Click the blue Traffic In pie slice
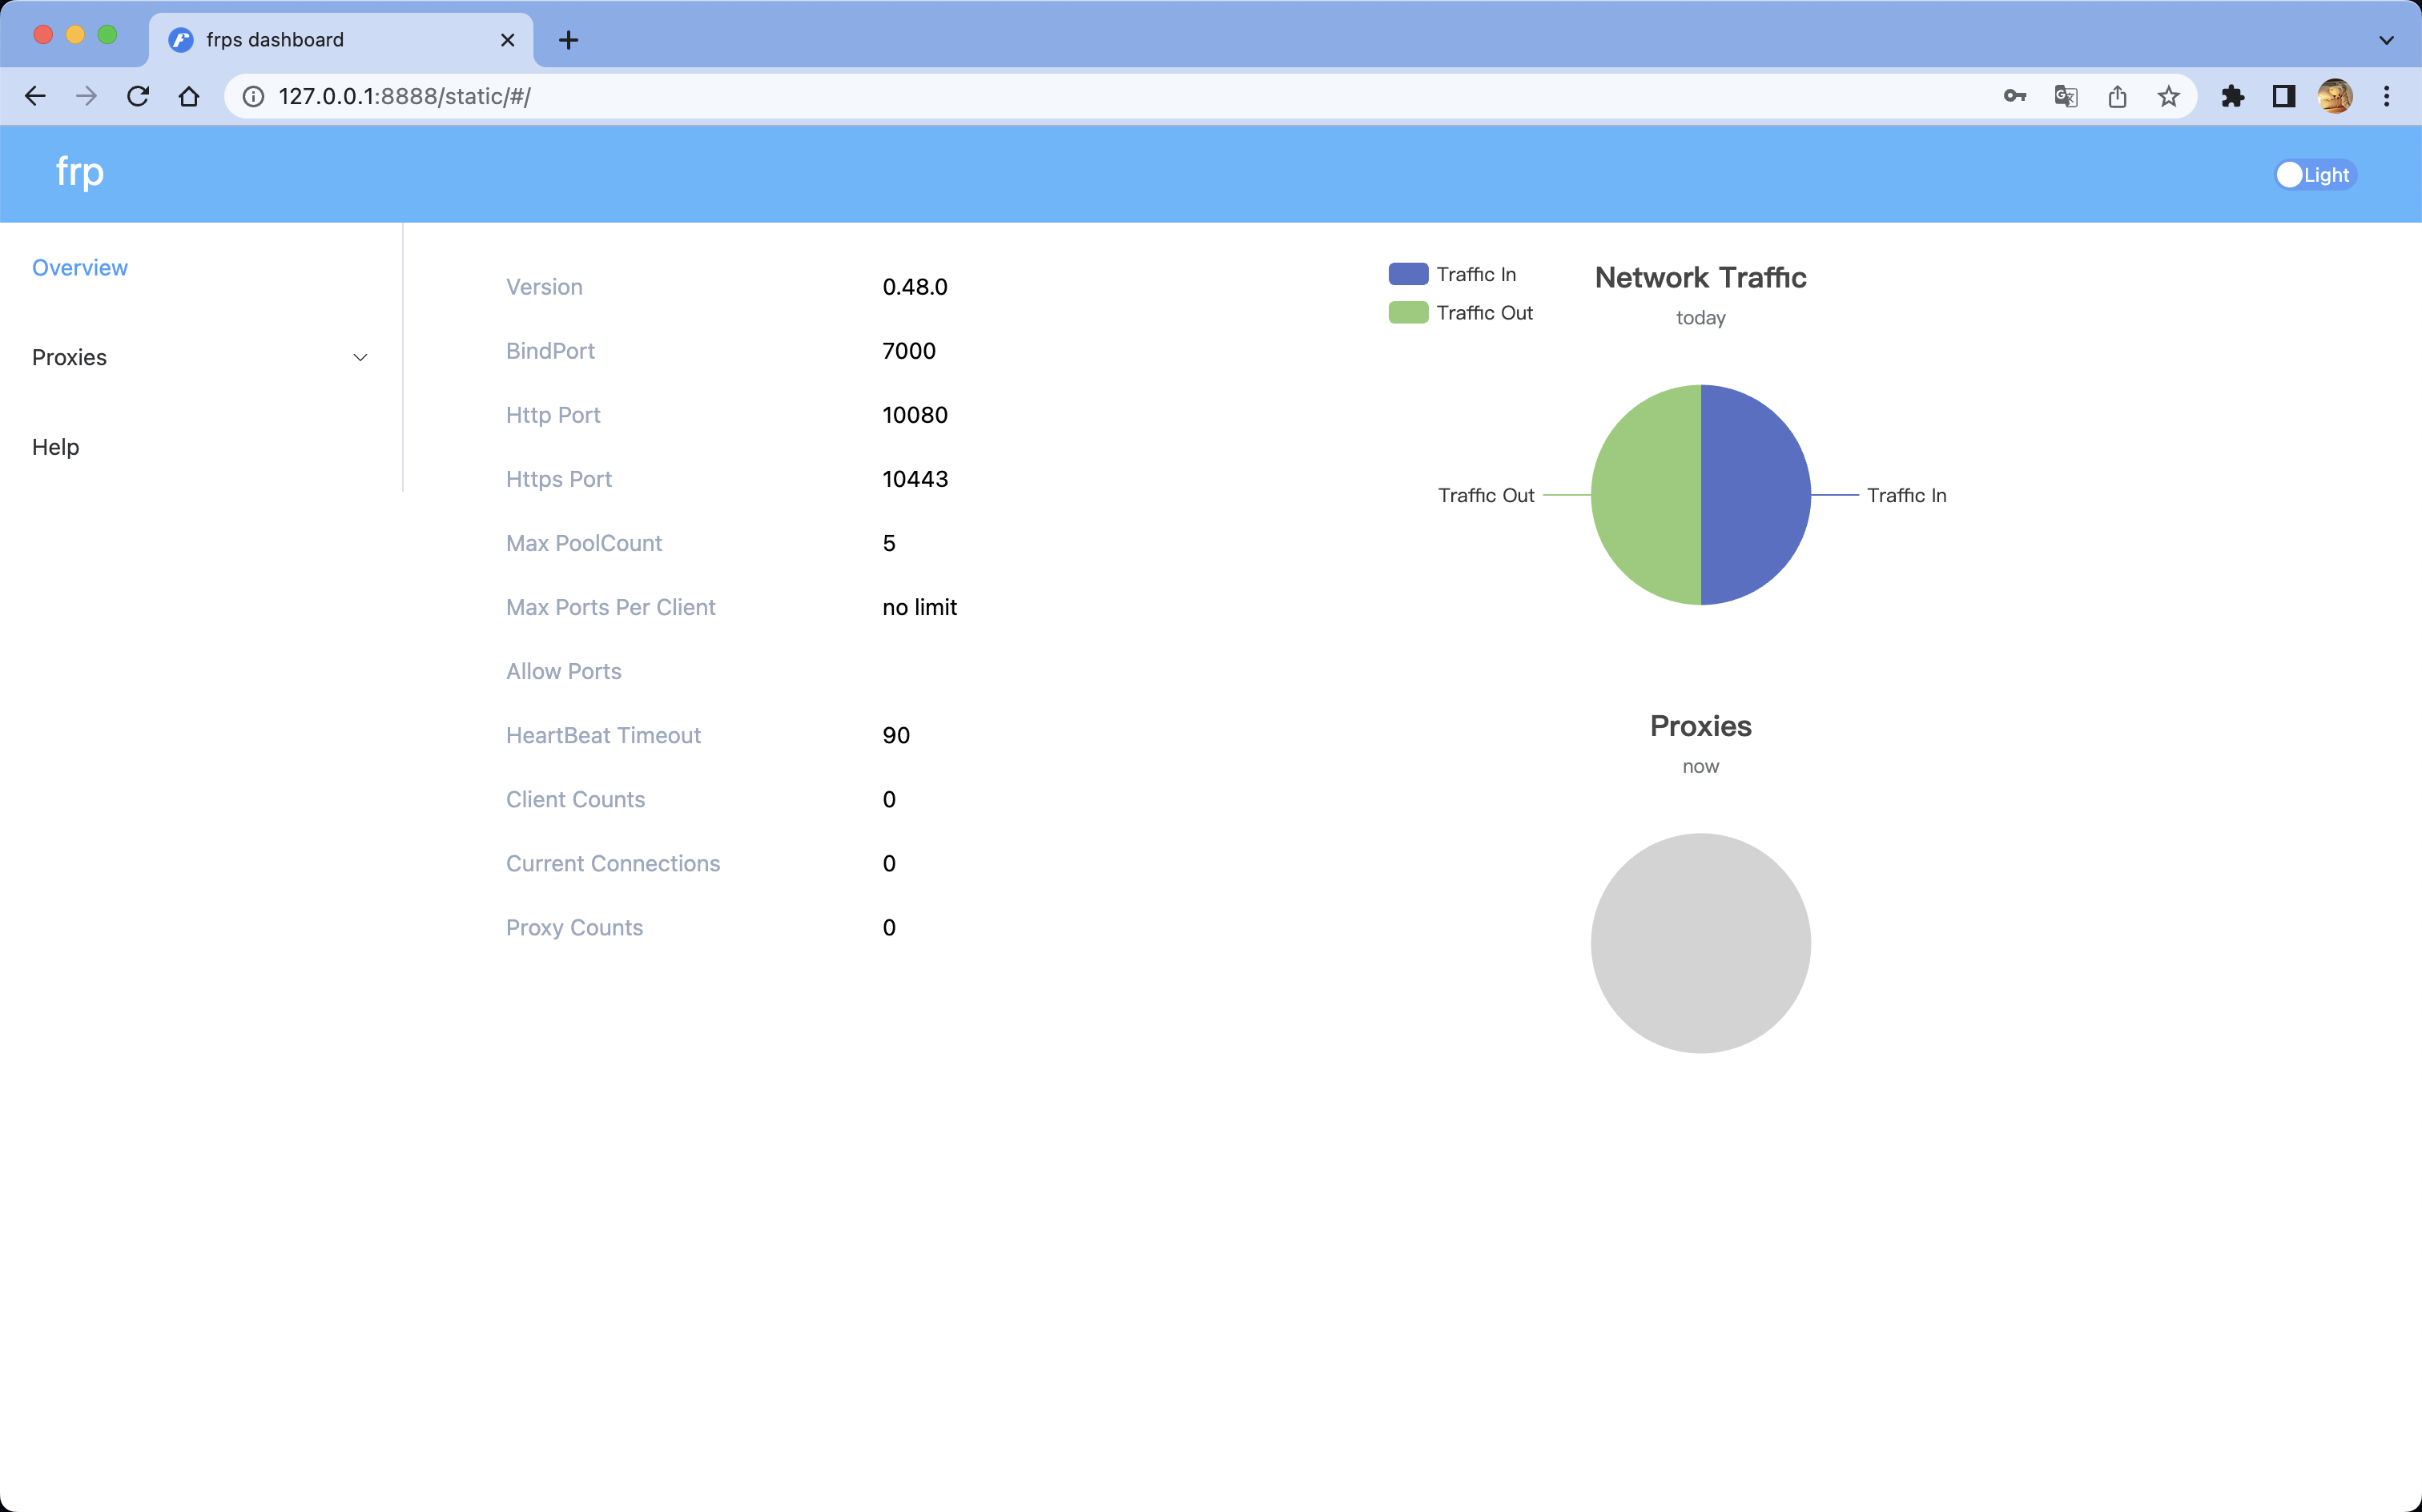The width and height of the screenshot is (2422, 1512). pos(1756,495)
